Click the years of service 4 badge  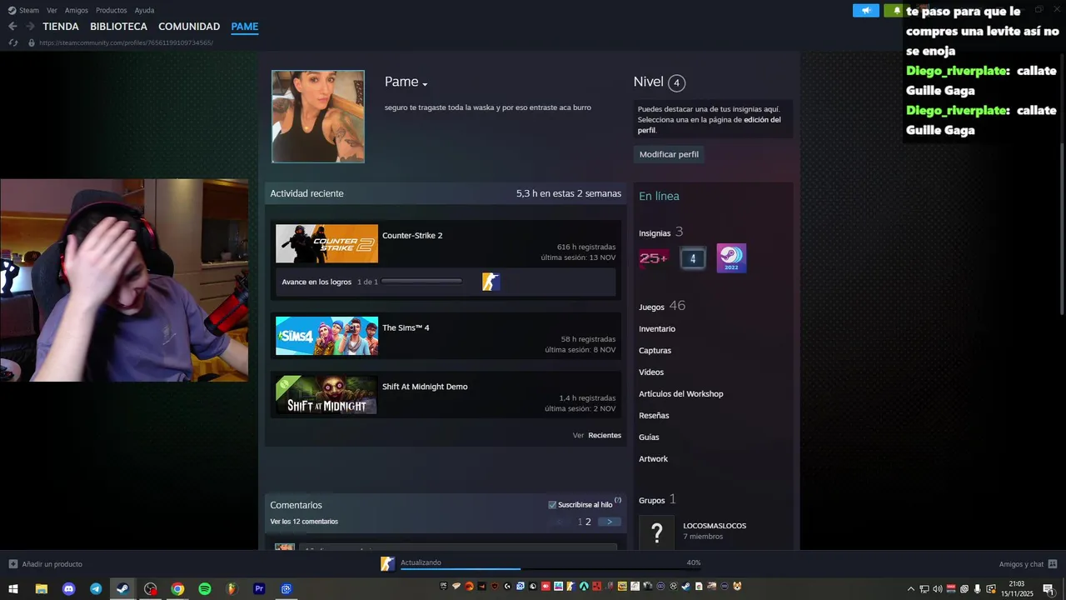pyautogui.click(x=693, y=259)
